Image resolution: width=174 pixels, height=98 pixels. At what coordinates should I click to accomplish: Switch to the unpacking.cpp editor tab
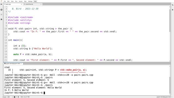click(33, 4)
